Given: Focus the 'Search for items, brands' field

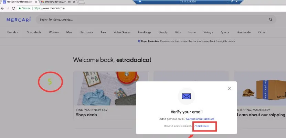Looking at the screenshot, I should coord(156,20).
